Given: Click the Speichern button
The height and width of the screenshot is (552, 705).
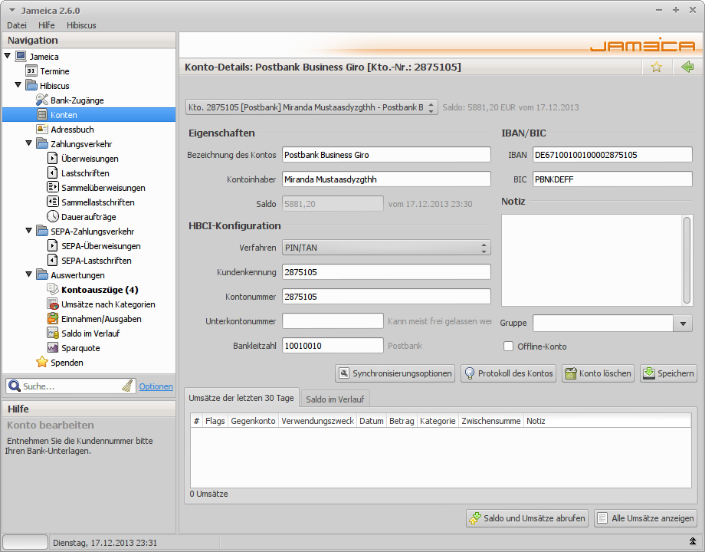Looking at the screenshot, I should pos(668,373).
